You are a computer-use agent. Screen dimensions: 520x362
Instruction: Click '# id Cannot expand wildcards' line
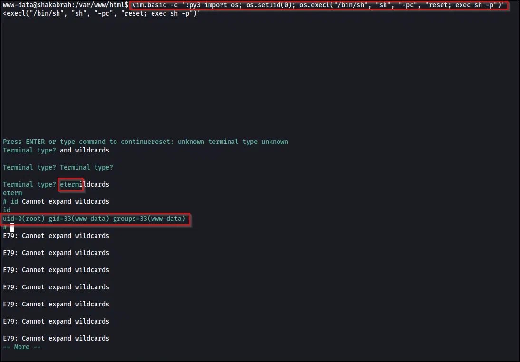point(56,201)
